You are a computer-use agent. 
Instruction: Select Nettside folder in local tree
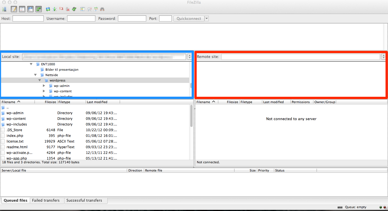[52, 75]
